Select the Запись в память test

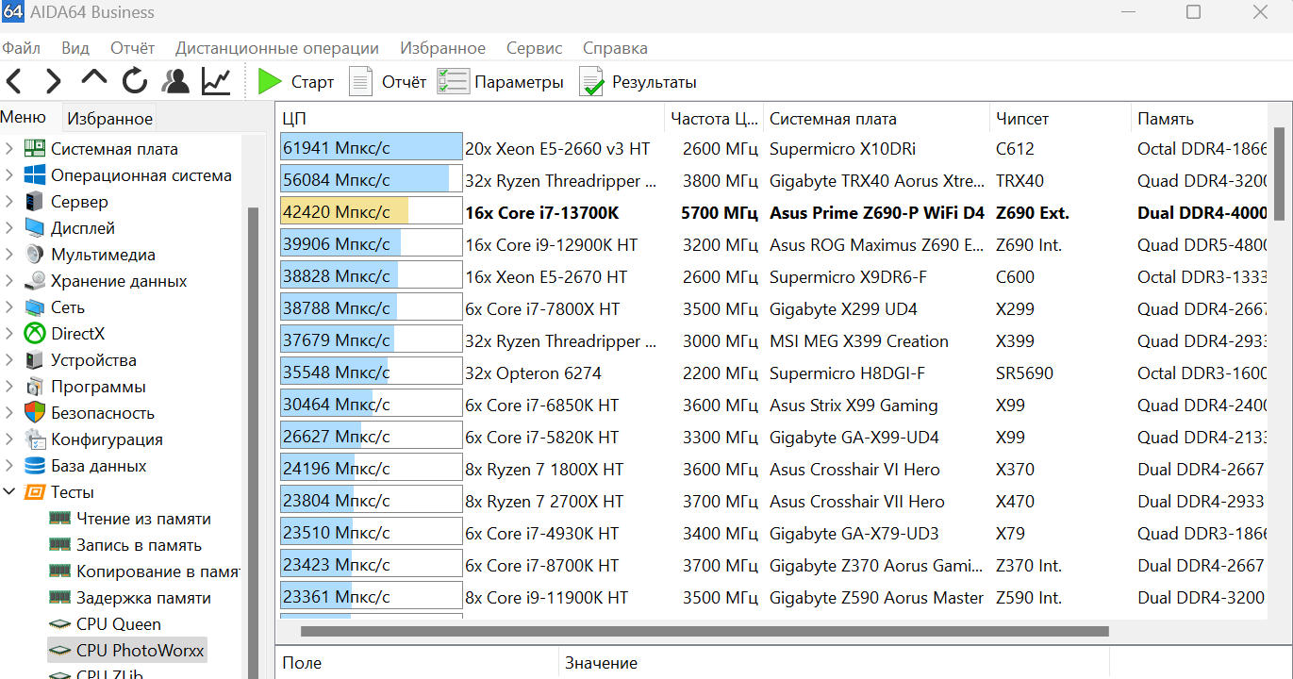pyautogui.click(x=139, y=544)
